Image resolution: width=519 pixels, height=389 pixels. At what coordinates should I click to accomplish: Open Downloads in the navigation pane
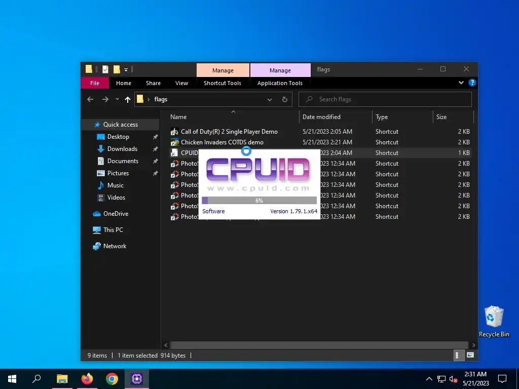pos(122,149)
